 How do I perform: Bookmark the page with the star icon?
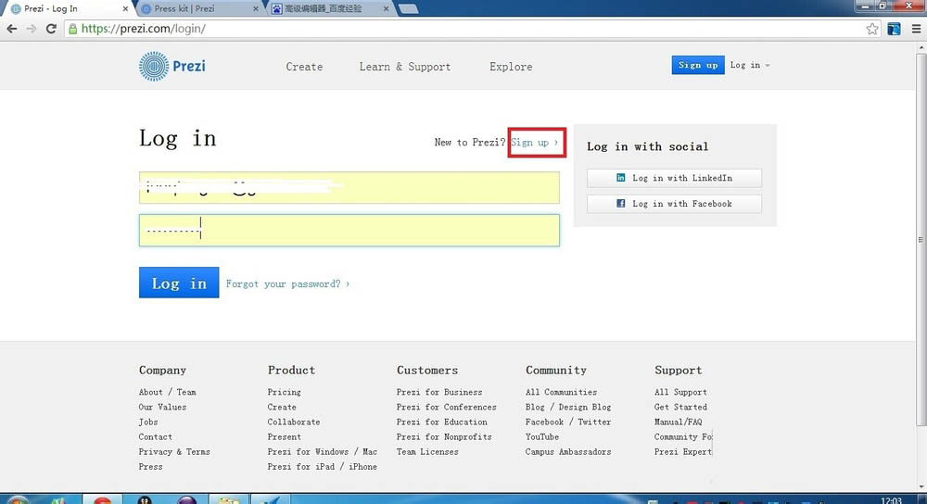pyautogui.click(x=872, y=29)
